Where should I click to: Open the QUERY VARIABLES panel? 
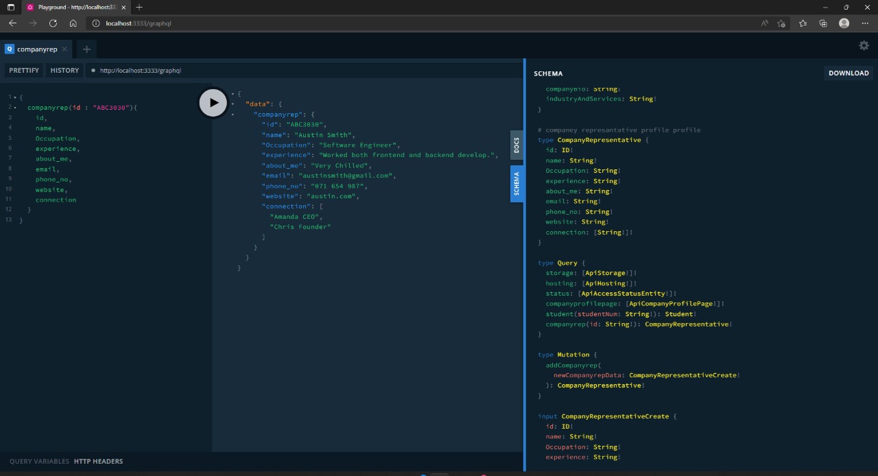[x=39, y=462]
